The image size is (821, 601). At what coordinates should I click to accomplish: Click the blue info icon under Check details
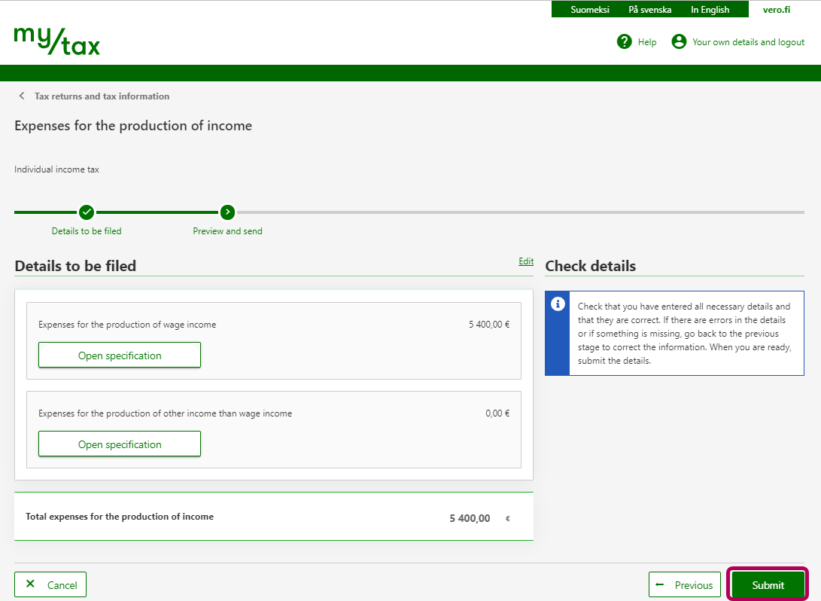[x=558, y=304]
